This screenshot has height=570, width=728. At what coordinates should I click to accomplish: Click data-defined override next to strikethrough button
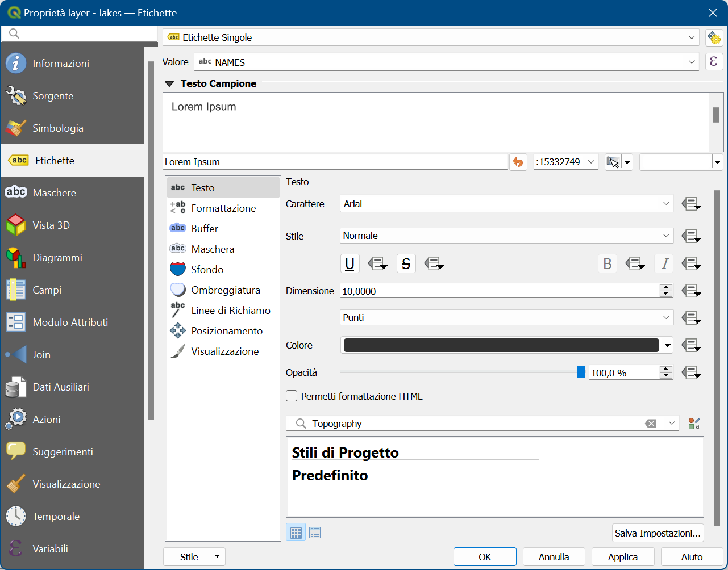434,263
